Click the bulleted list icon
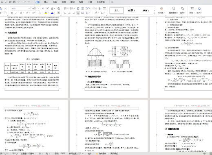 pyautogui.click(x=65, y=9)
